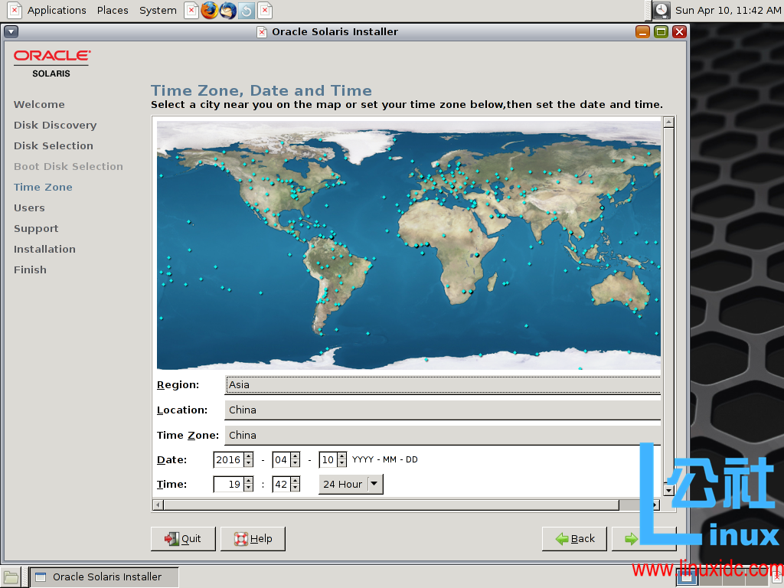Screen dimensions: 784x588
Task: Decrease the minutes with the down arrow
Action: [295, 488]
